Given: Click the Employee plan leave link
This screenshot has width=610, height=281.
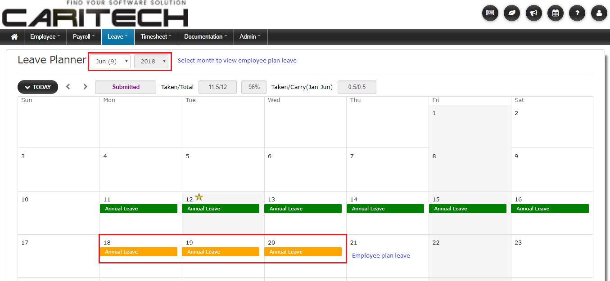Looking at the screenshot, I should [381, 255].
